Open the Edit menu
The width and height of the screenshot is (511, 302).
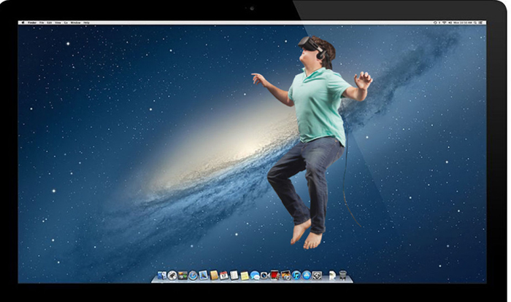pos(50,23)
